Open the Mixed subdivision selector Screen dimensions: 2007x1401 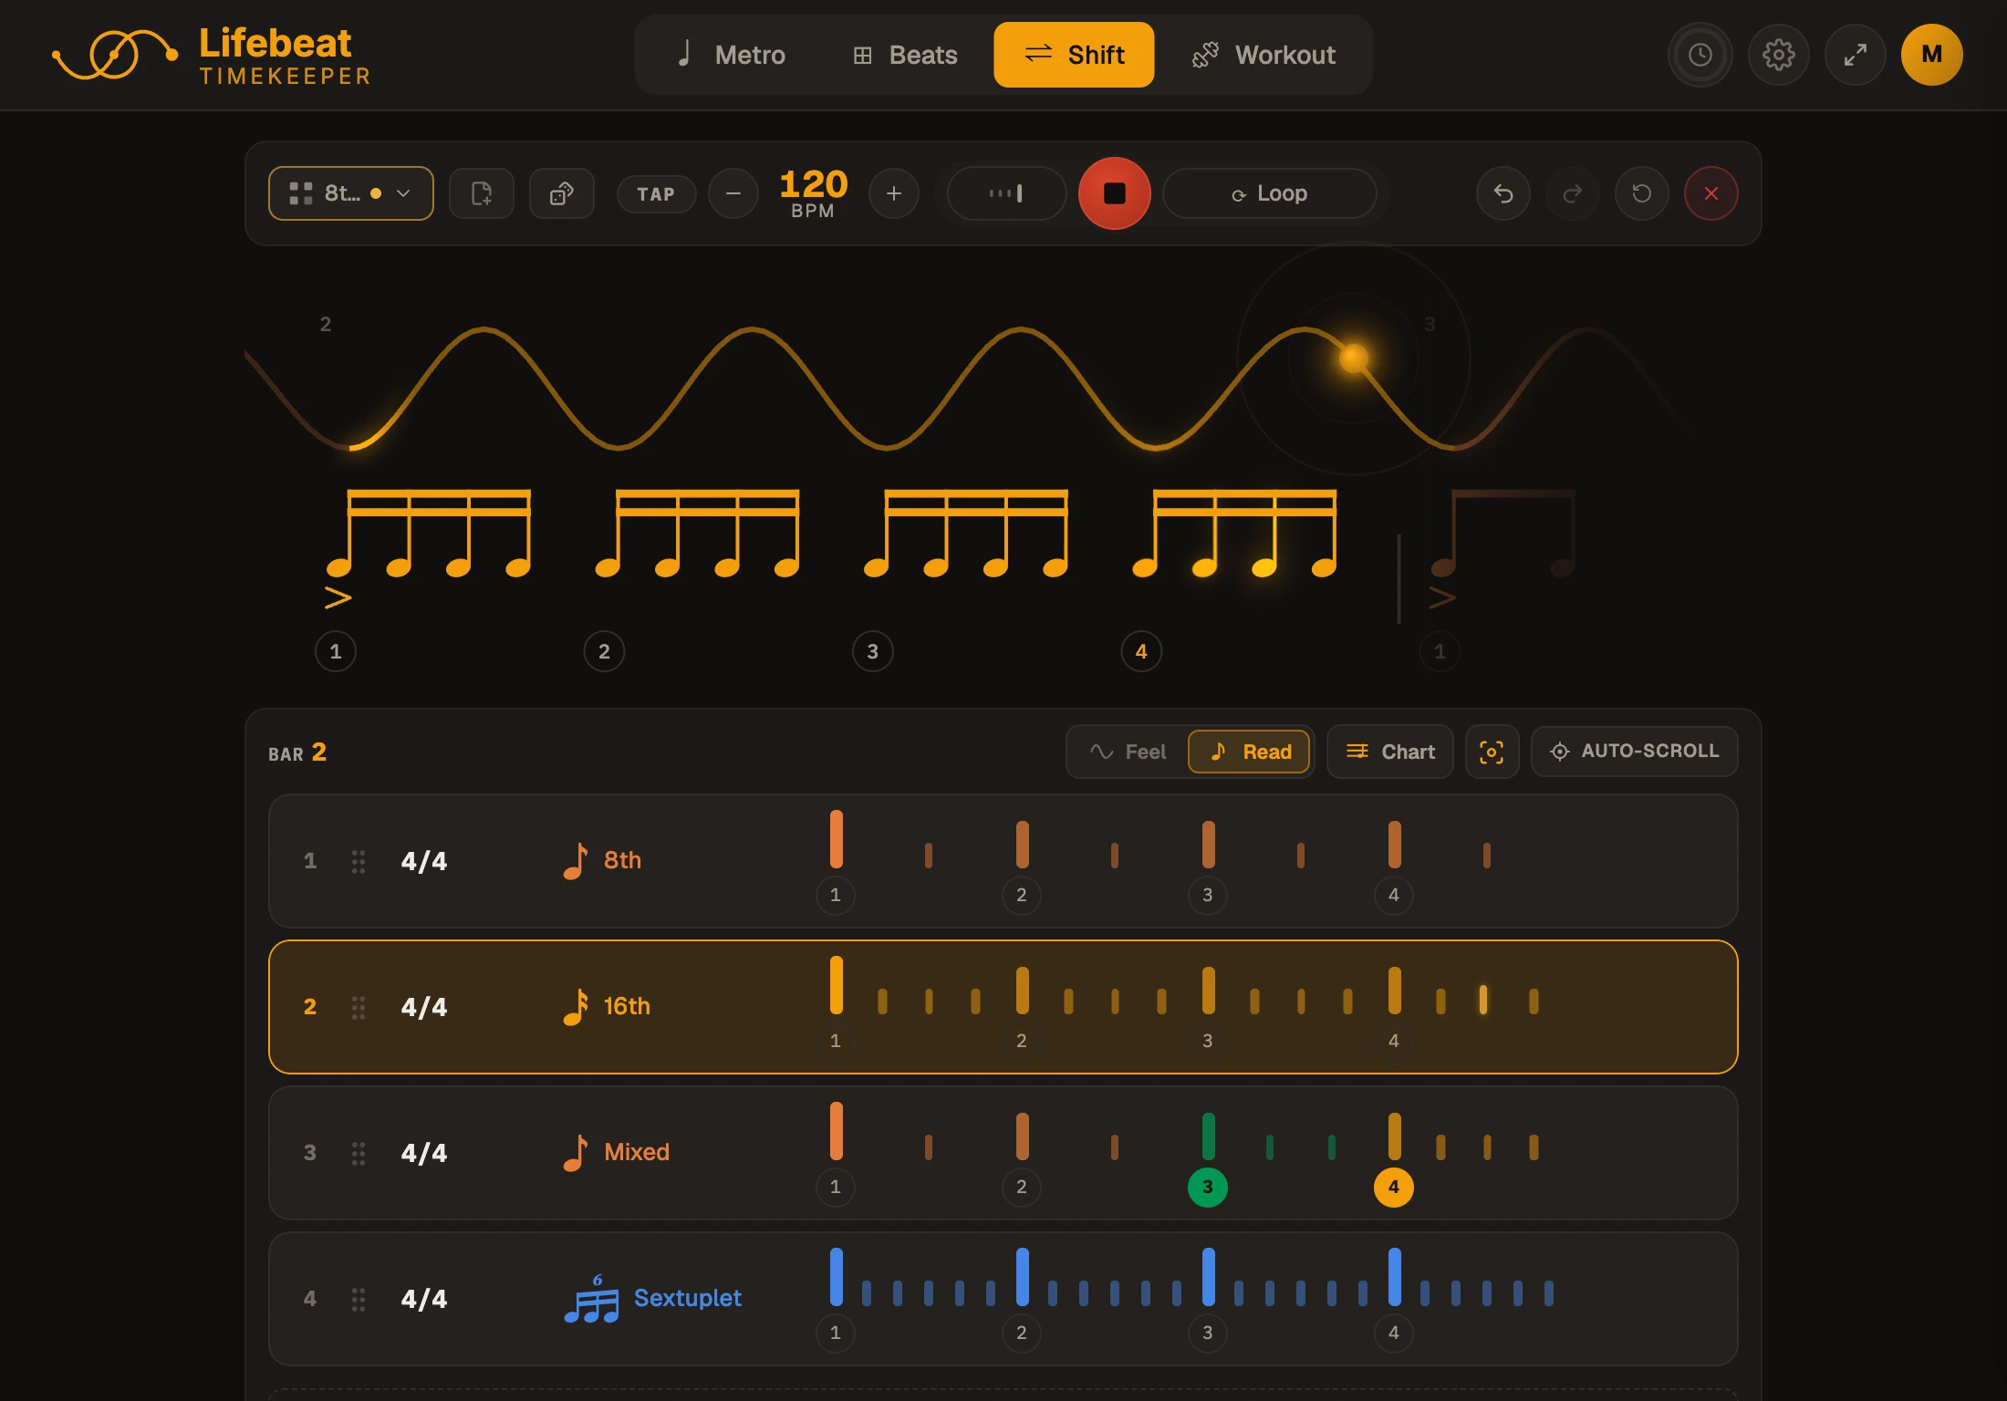pyautogui.click(x=616, y=1152)
